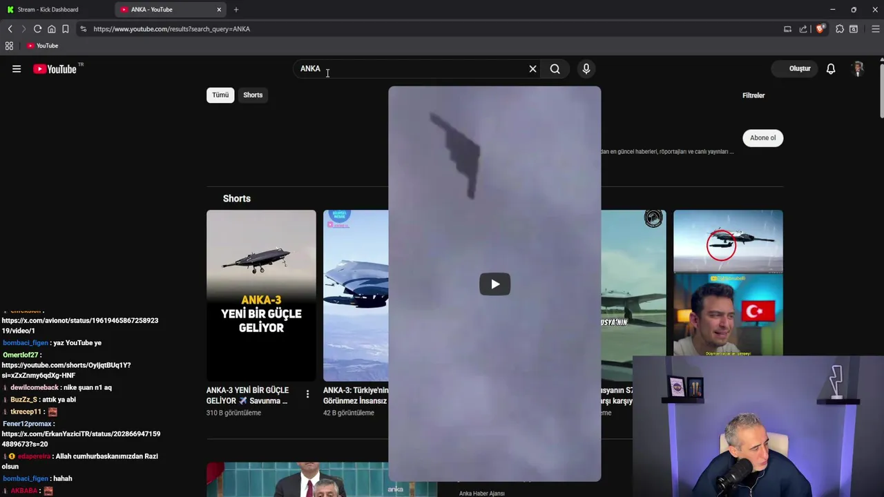This screenshot has height=497, width=884.
Task: Go back with the browser back arrow
Action: [10, 29]
